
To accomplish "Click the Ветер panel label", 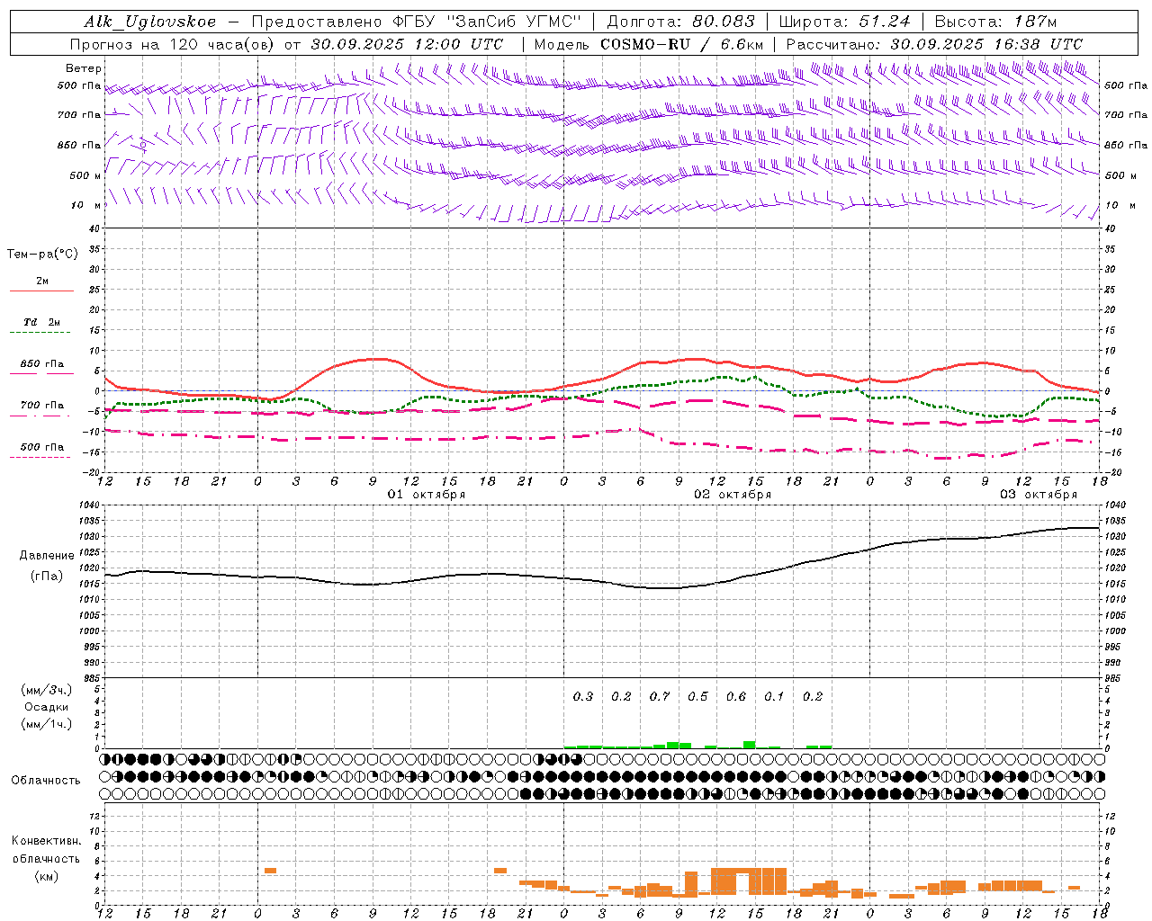I will pyautogui.click(x=84, y=68).
